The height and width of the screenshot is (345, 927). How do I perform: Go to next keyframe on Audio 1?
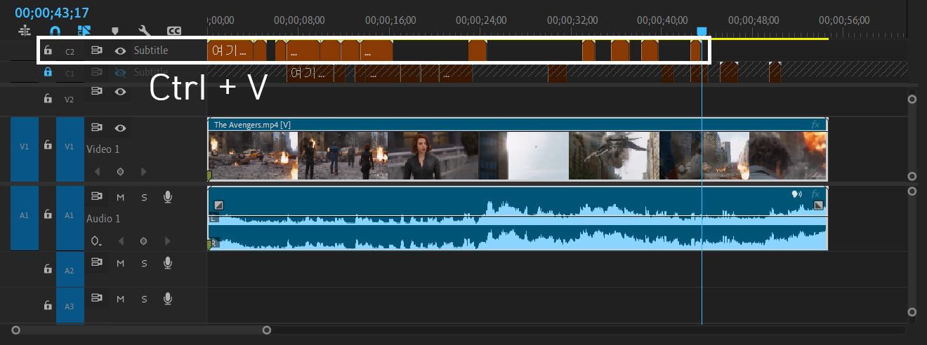pos(166,241)
